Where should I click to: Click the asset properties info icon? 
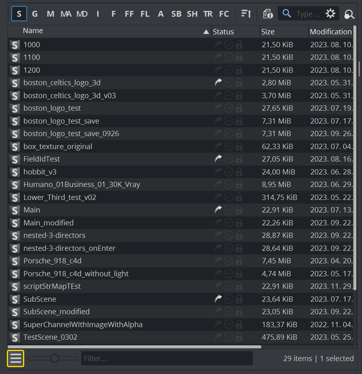[x=268, y=14]
